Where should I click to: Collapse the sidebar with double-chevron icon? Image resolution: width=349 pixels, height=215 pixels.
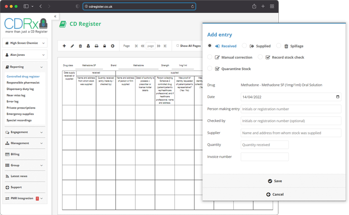tap(55, 17)
